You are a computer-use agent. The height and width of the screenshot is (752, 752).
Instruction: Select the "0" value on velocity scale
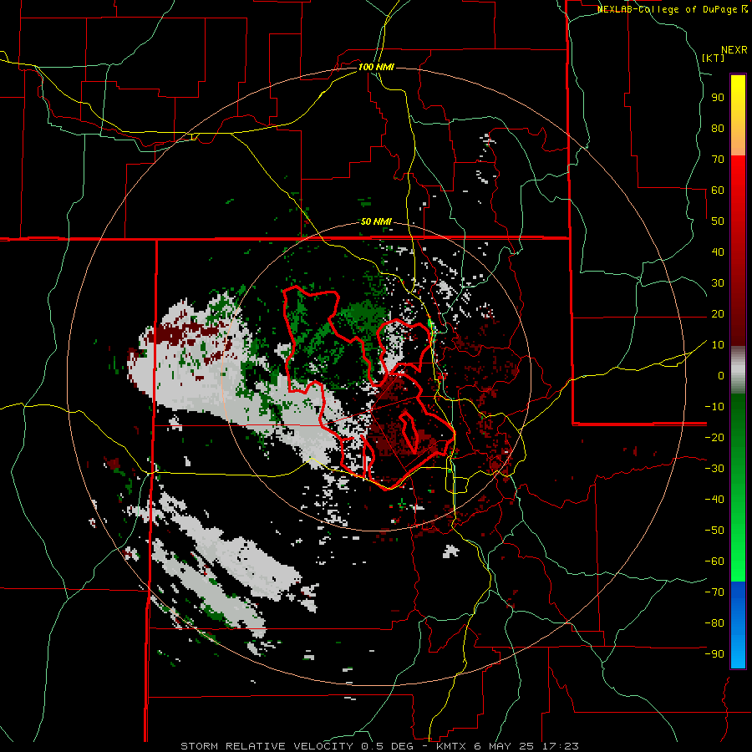tap(721, 375)
